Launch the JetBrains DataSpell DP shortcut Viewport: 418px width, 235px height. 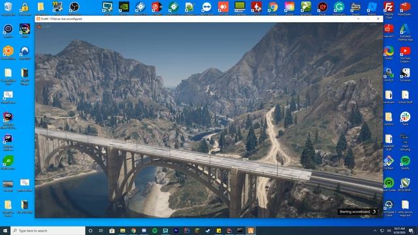(8, 142)
